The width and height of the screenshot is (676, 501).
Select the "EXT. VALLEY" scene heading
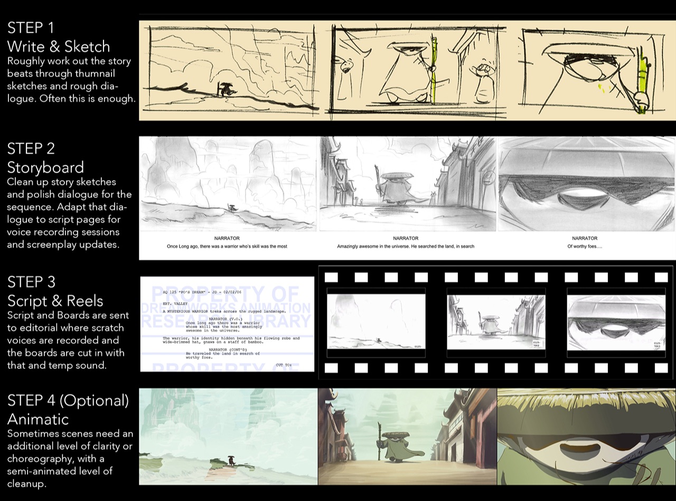(176, 304)
